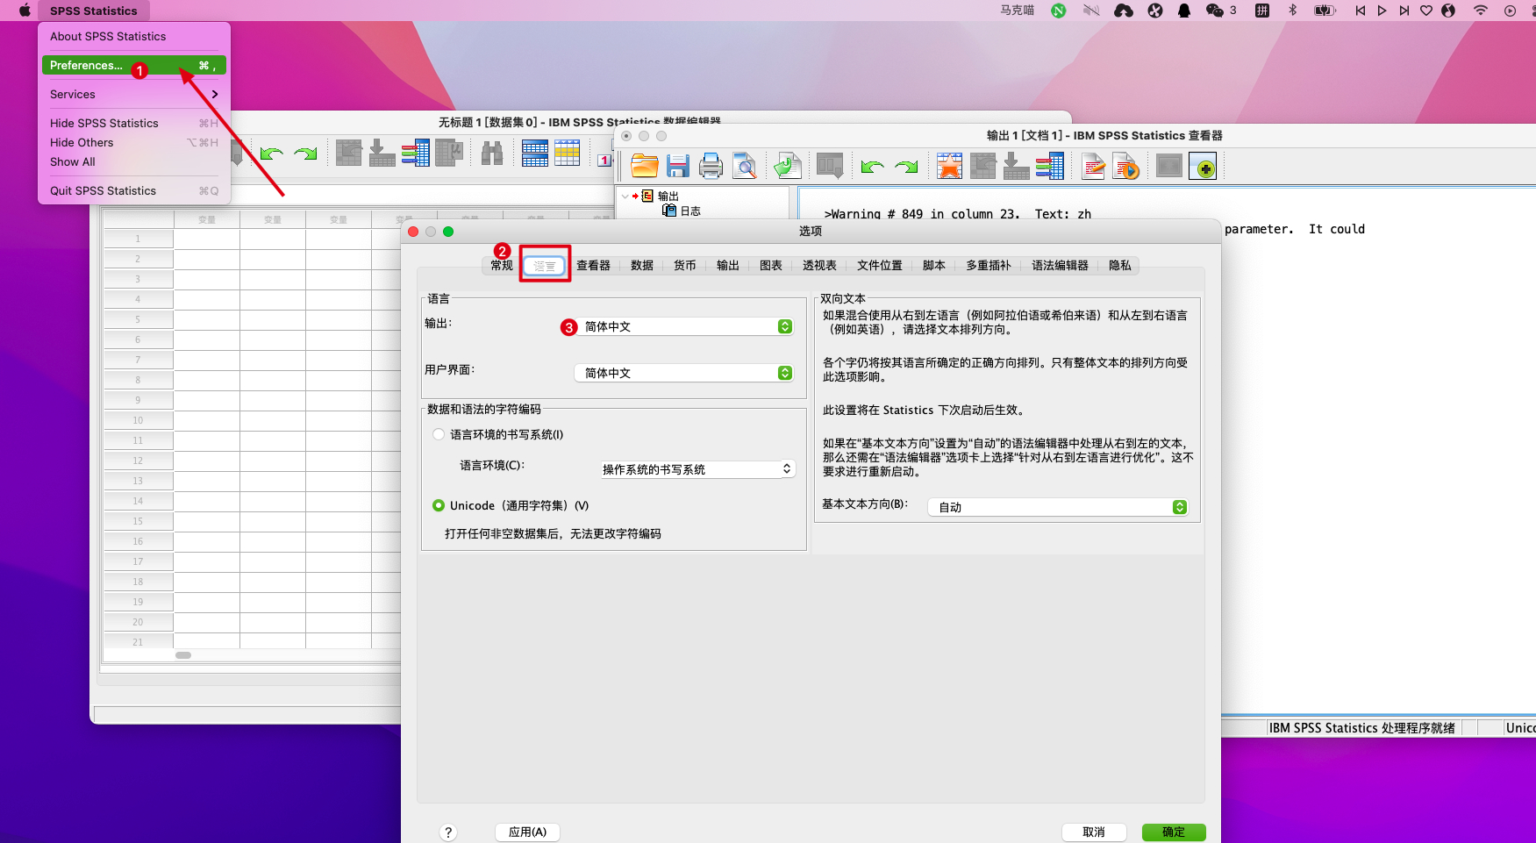
Task: Click the binoculars find icon in the data editor
Action: click(x=492, y=154)
